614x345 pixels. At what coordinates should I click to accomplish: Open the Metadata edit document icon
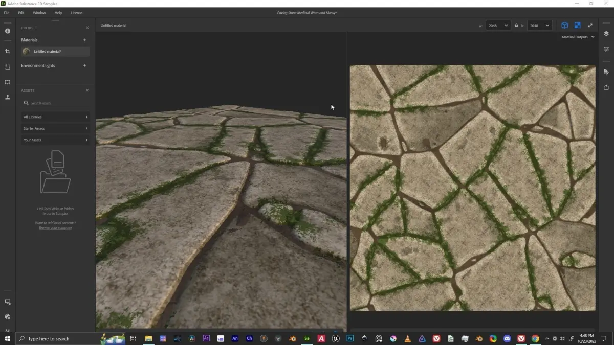pyautogui.click(x=606, y=72)
